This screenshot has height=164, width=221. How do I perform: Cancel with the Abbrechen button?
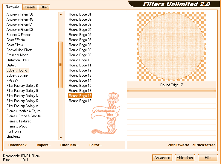coord(185,158)
